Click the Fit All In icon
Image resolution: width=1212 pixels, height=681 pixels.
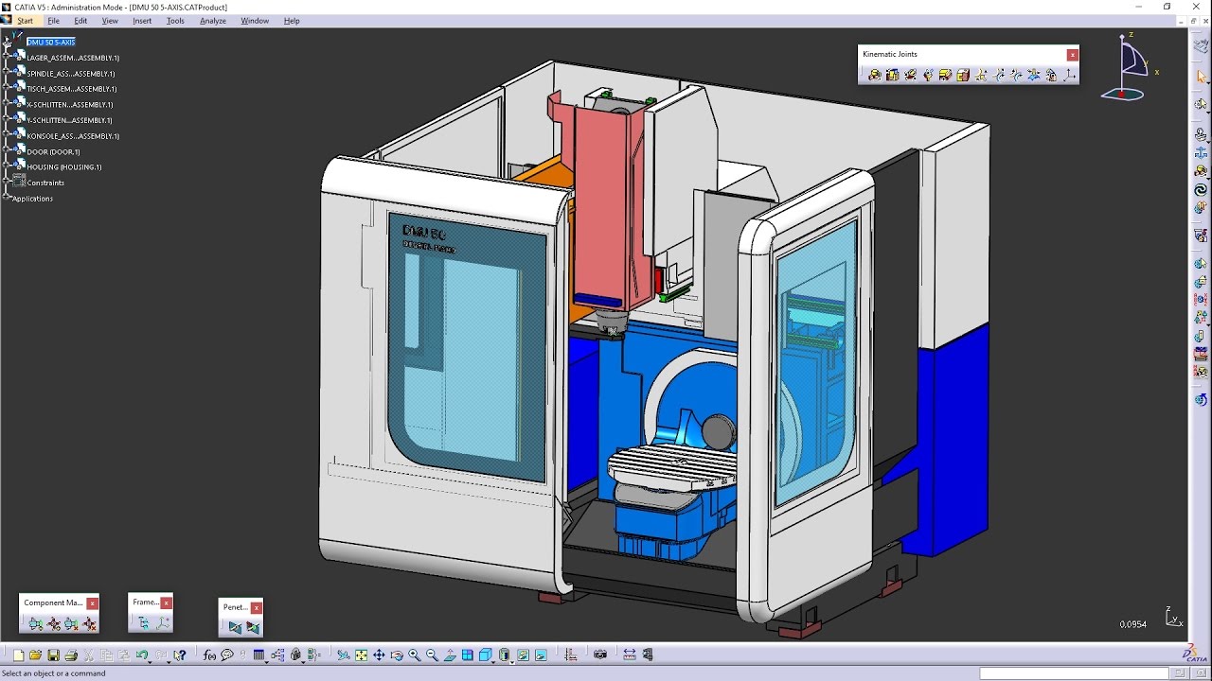click(x=362, y=654)
